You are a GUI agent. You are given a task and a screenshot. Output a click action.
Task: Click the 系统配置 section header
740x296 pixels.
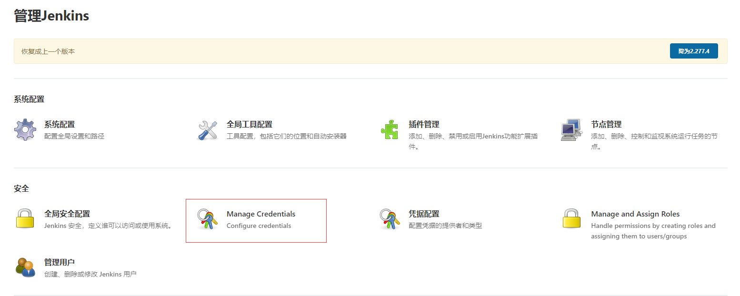pyautogui.click(x=29, y=99)
